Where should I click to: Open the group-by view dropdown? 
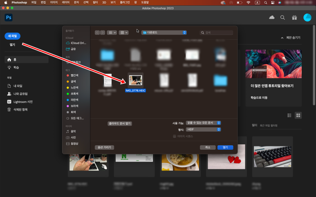(x=123, y=33)
